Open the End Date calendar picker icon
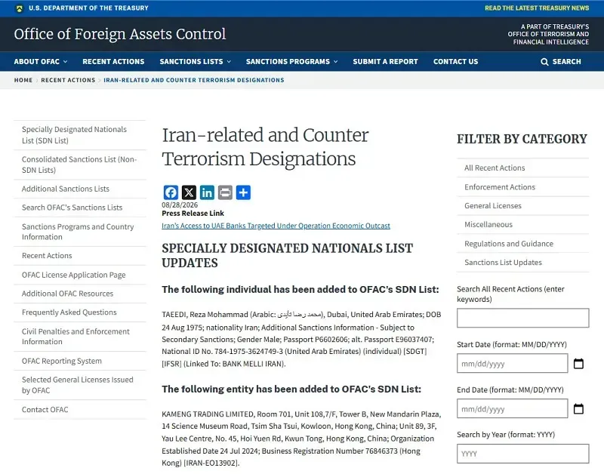Image resolution: width=604 pixels, height=474 pixels. (578, 408)
